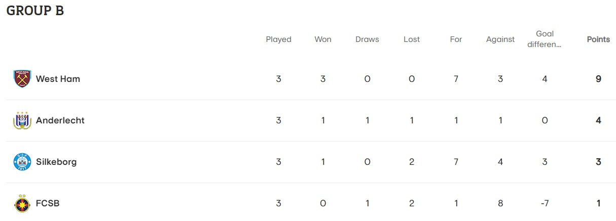Click the Points column header
Viewport: 616px width, 221px height.
pyautogui.click(x=598, y=39)
